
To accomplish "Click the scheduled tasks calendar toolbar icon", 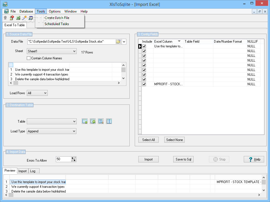I will click(x=31, y=18).
